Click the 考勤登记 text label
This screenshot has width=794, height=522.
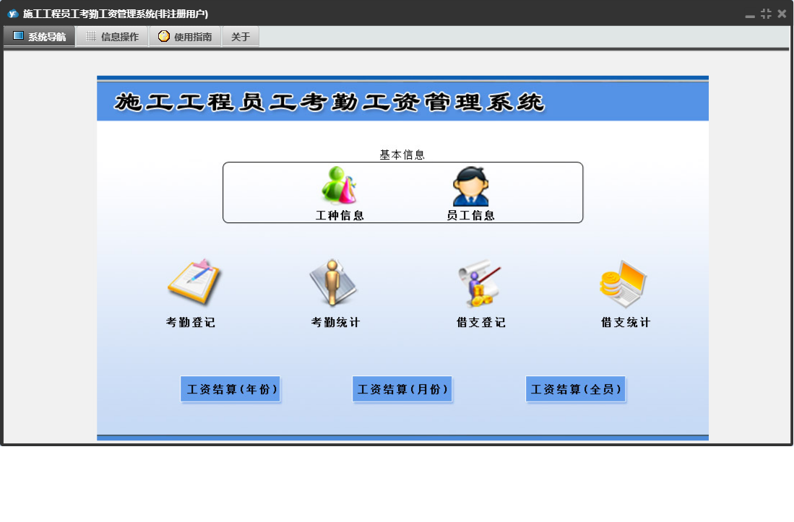191,322
